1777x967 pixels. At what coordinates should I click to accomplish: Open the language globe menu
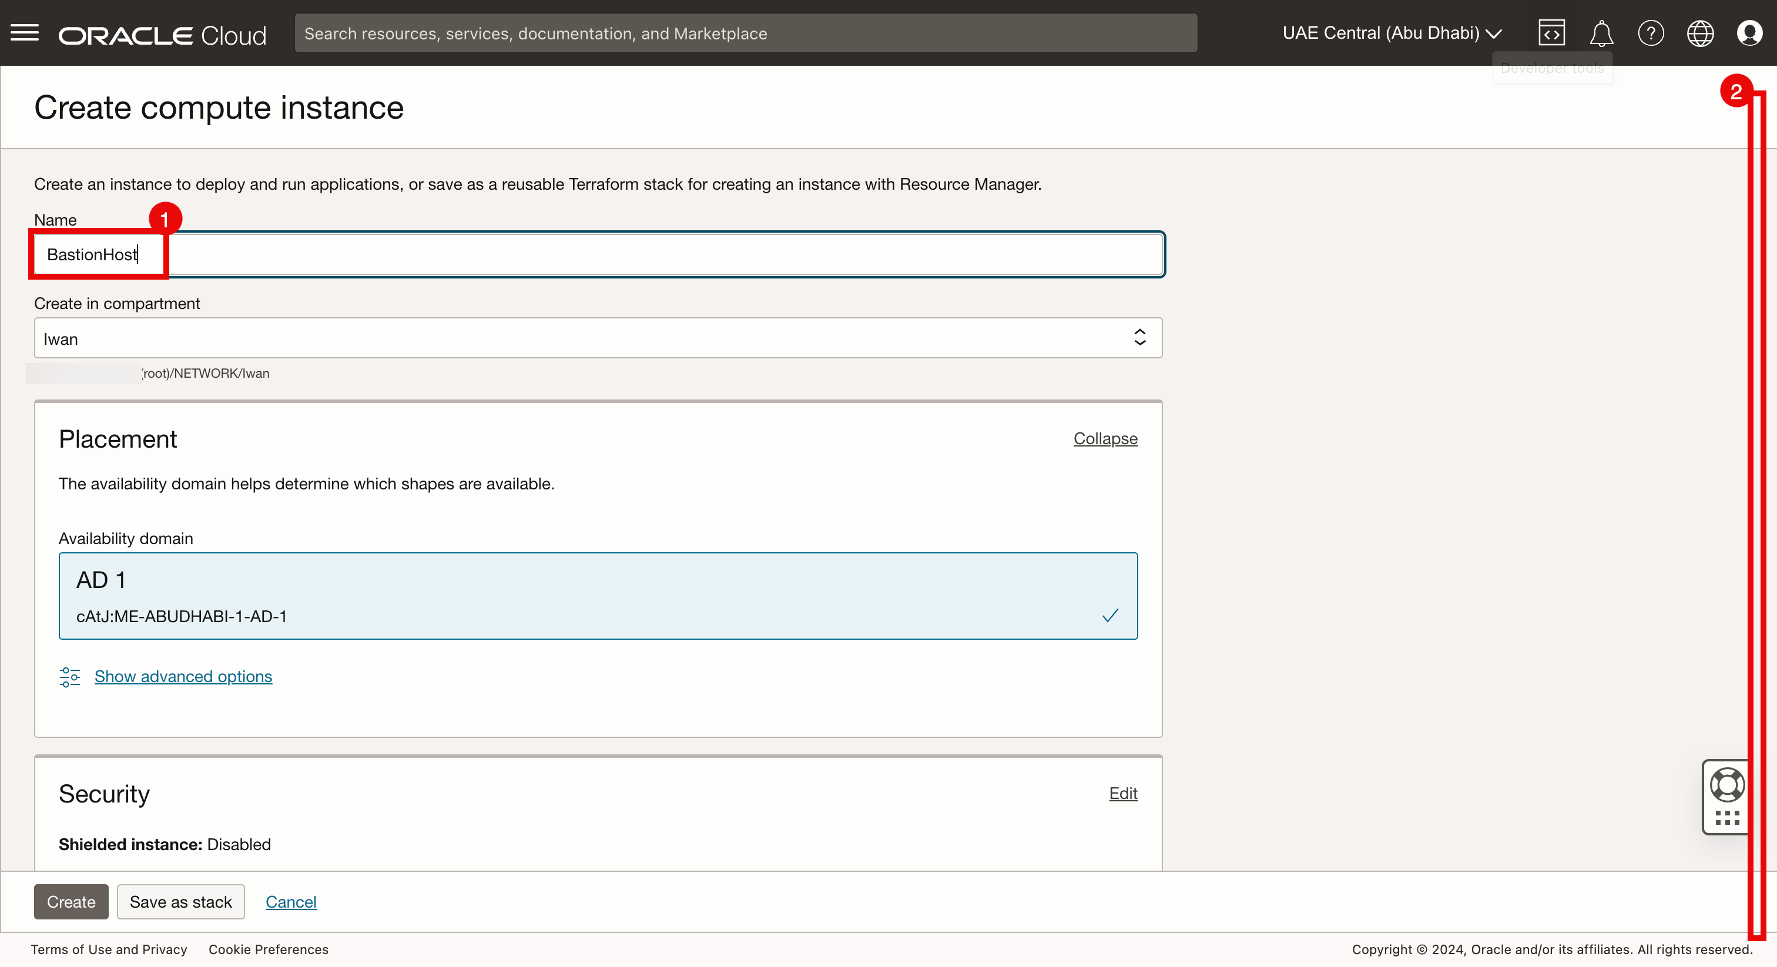(1700, 33)
